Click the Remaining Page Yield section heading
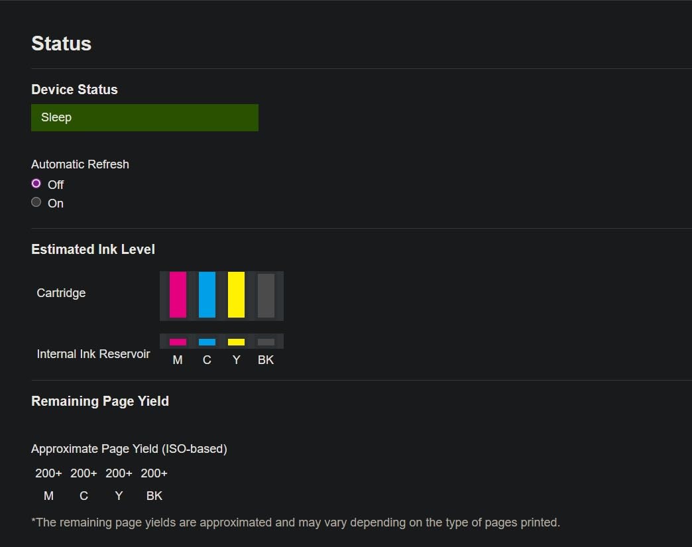This screenshot has width=692, height=547. pos(100,401)
